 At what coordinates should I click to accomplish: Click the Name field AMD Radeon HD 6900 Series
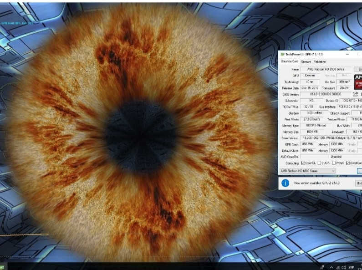(326, 69)
